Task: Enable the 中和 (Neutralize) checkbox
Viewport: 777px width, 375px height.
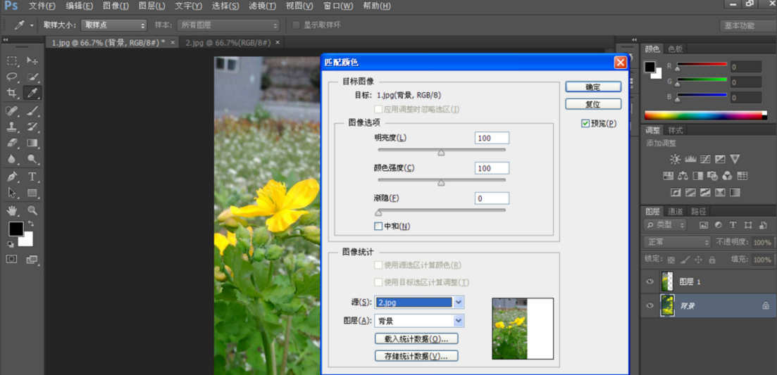Action: [378, 227]
